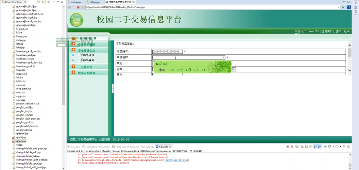This screenshot has width=359, height=170.
Task: Click 退出 logout link in header
Action: [x=338, y=31]
